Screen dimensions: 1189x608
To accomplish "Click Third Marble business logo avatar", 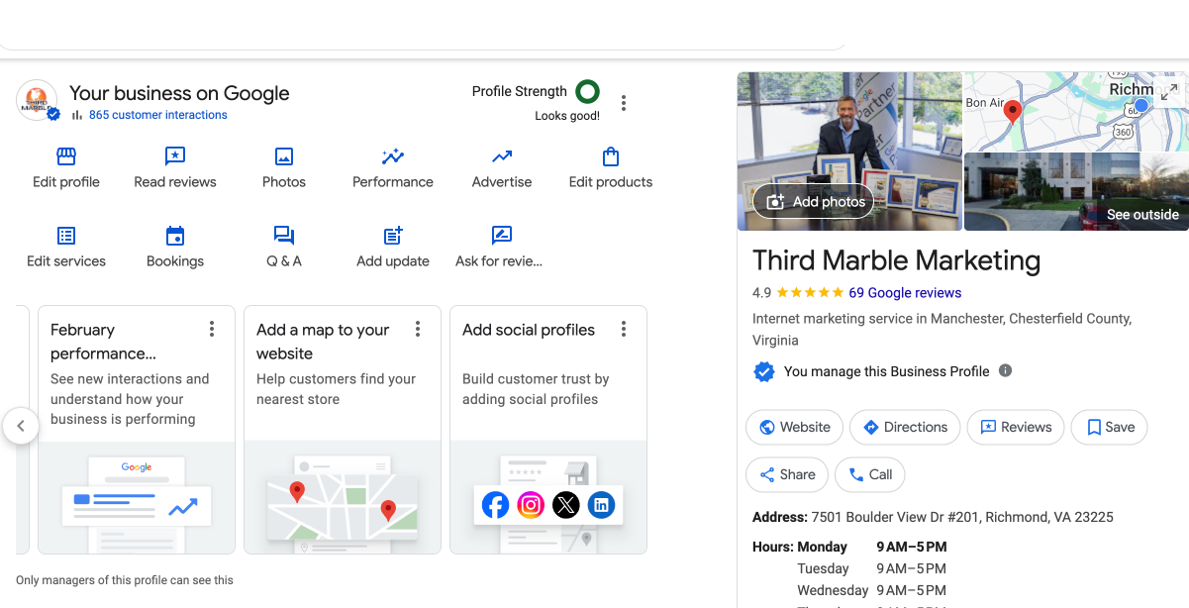I will pyautogui.click(x=37, y=100).
